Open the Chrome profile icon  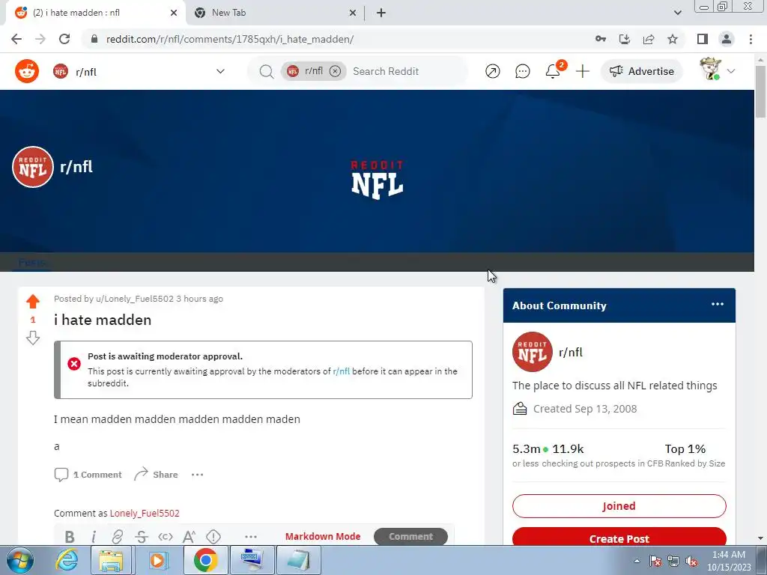727,39
